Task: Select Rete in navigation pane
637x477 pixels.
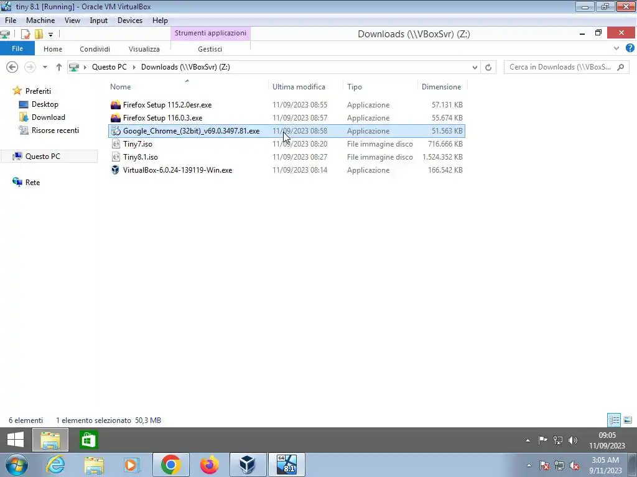Action: (x=26, y=182)
